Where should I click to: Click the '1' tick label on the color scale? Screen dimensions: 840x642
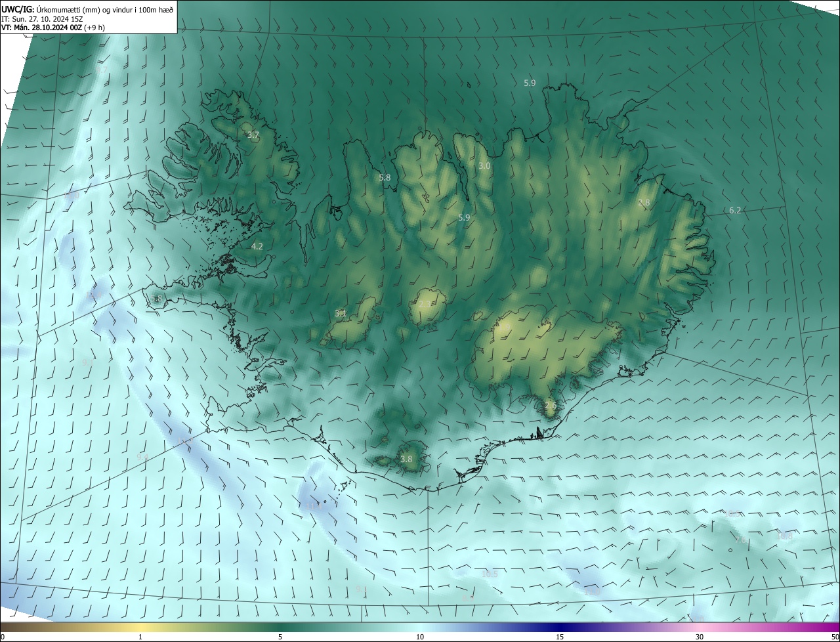tap(140, 637)
